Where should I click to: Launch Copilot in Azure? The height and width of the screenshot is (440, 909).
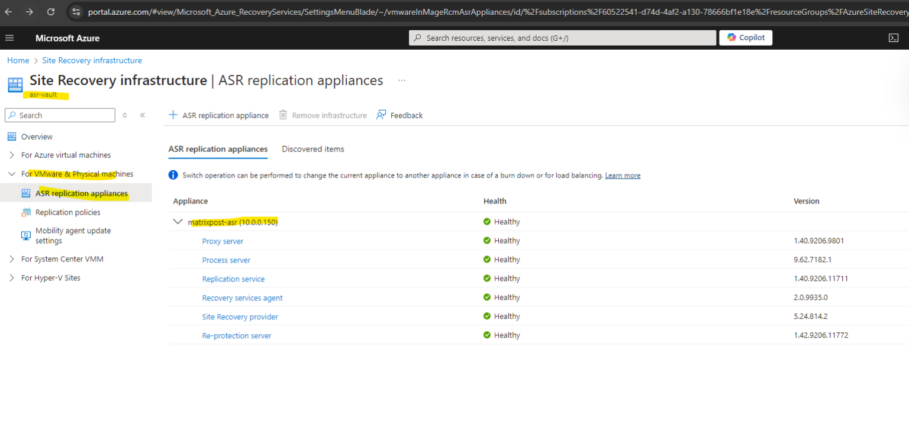pos(745,37)
